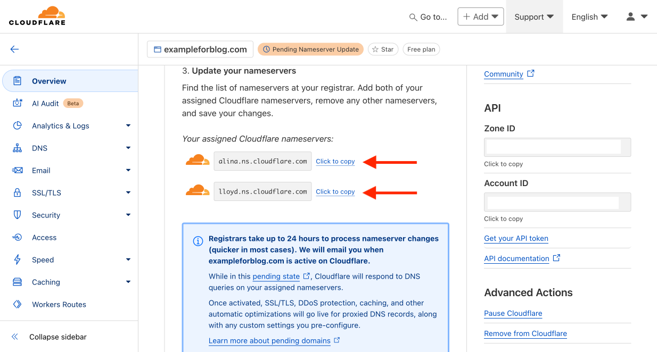The width and height of the screenshot is (657, 352).
Task: Click the back arrow icon in sidebar
Action: [x=14, y=49]
